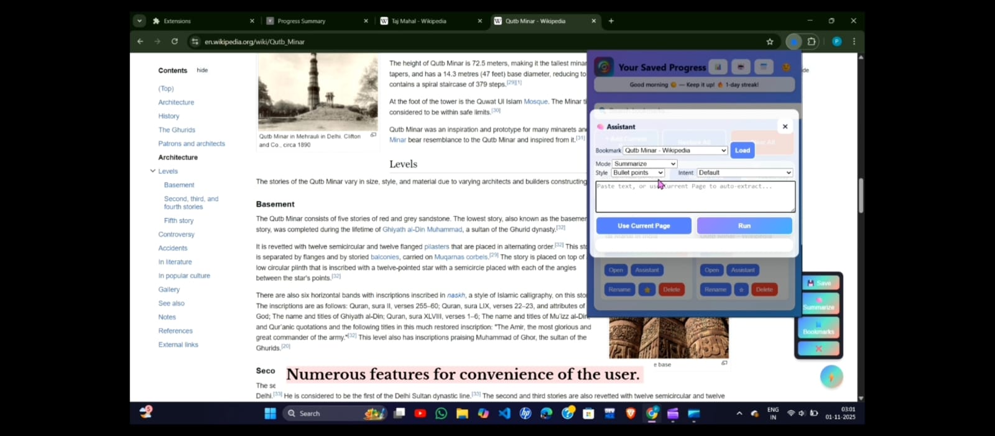Open the Brave browser taskbar icon
Image resolution: width=995 pixels, height=436 pixels.
pos(631,414)
